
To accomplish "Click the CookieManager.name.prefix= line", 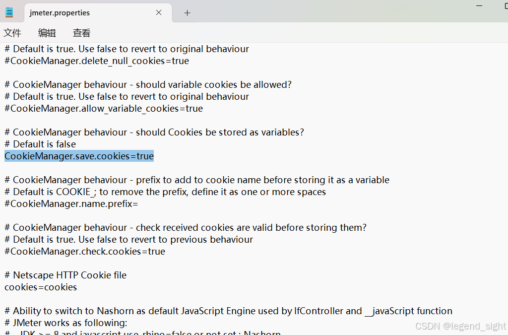I will click(x=71, y=203).
